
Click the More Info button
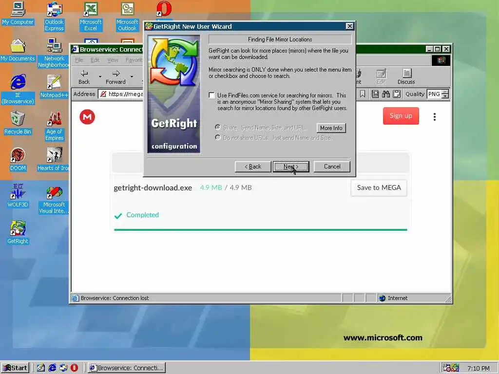tap(331, 128)
